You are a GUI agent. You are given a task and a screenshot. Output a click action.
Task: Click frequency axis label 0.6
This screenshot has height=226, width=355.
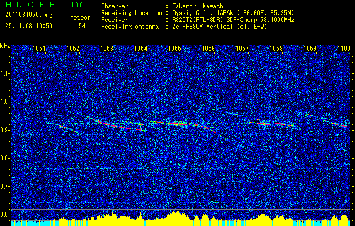pos(5,215)
